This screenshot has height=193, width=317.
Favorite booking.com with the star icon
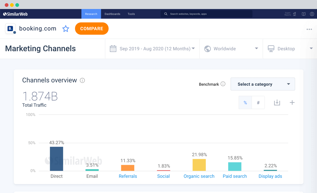[66, 29]
